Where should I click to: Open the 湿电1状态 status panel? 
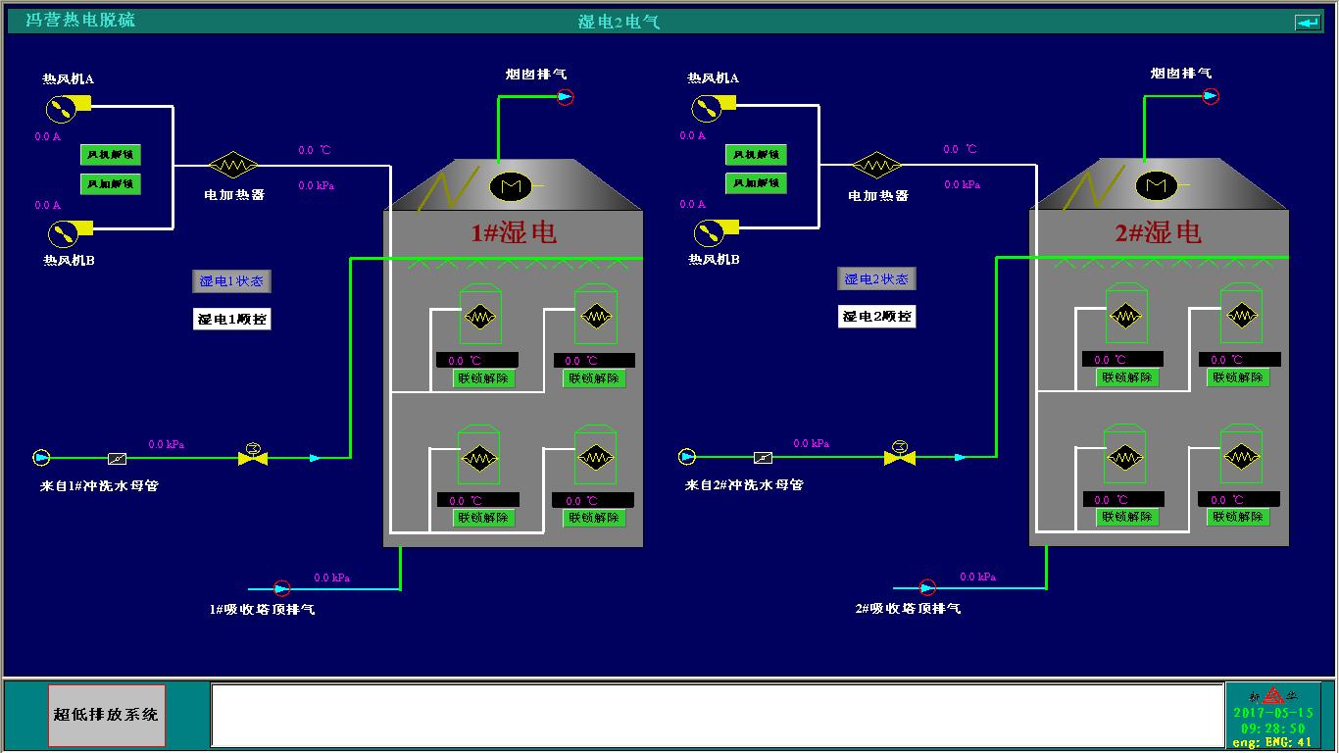click(x=231, y=281)
